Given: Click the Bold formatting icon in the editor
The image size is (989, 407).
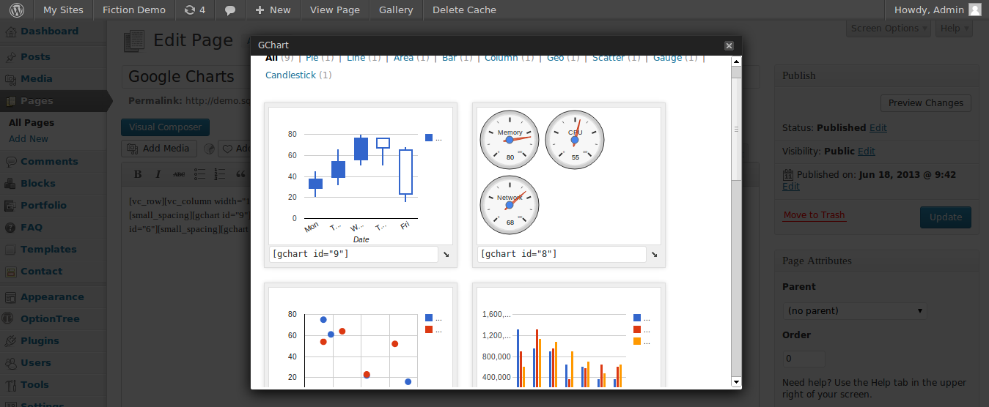Looking at the screenshot, I should click(x=137, y=174).
